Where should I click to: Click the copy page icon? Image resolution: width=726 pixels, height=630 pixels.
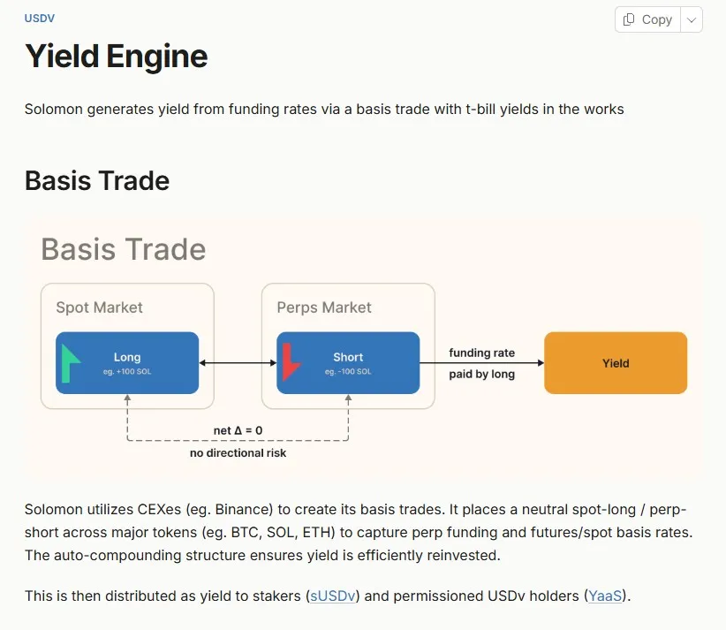click(x=629, y=19)
